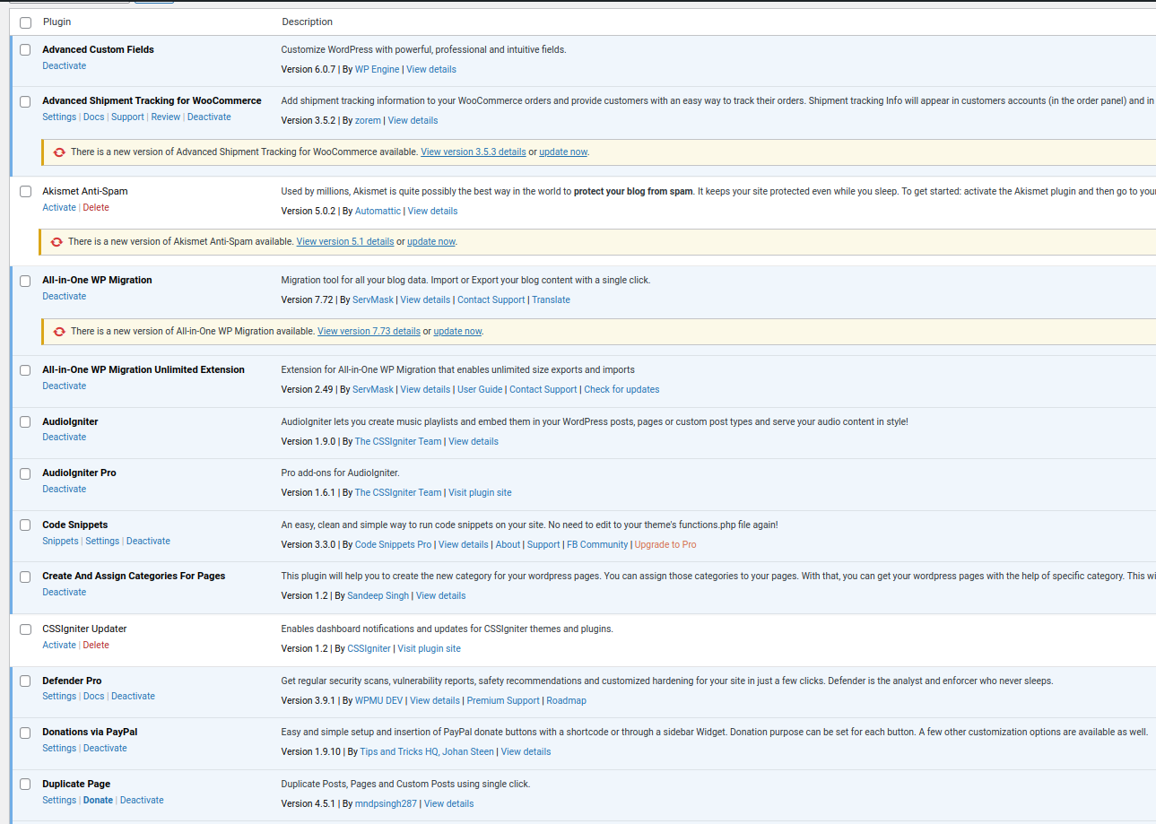The width and height of the screenshot is (1156, 824).
Task: Sort by the Plugin column header
Action: click(57, 22)
